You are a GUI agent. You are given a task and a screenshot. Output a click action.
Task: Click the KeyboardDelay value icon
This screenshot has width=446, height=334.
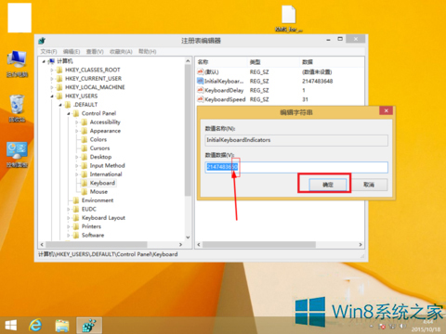[201, 90]
